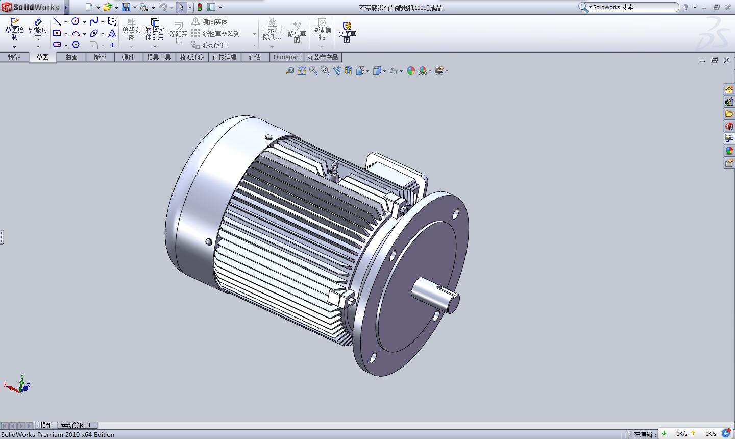Select the Centerpoint Arc sketch tool

pyautogui.click(x=76, y=33)
